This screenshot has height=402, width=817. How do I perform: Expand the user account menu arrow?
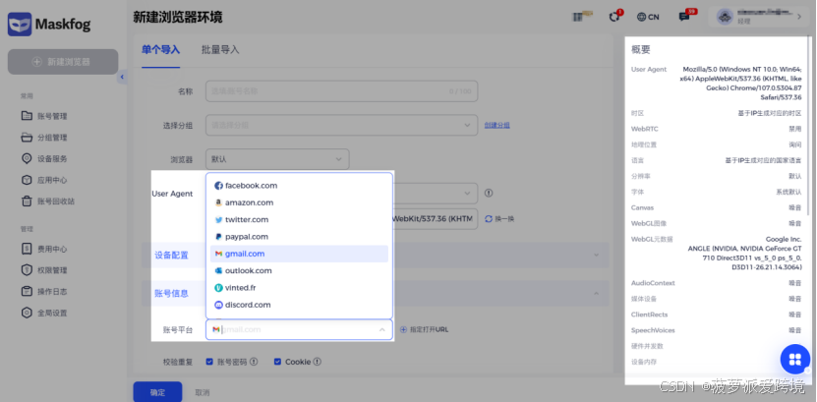click(x=801, y=17)
